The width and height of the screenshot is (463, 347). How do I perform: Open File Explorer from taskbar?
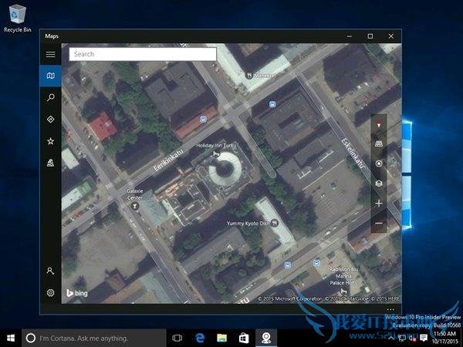point(221,339)
